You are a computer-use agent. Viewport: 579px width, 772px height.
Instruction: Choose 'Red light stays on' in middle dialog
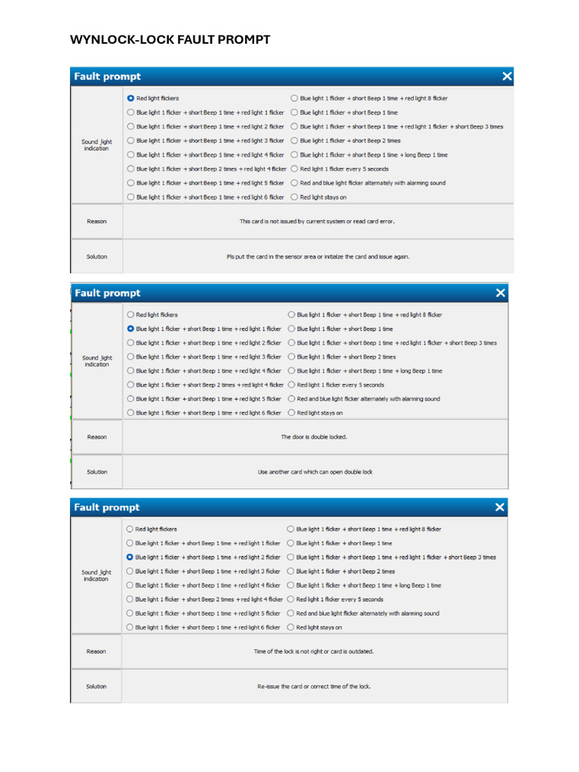292,412
